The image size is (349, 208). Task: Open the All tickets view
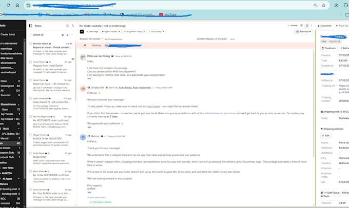(10, 91)
